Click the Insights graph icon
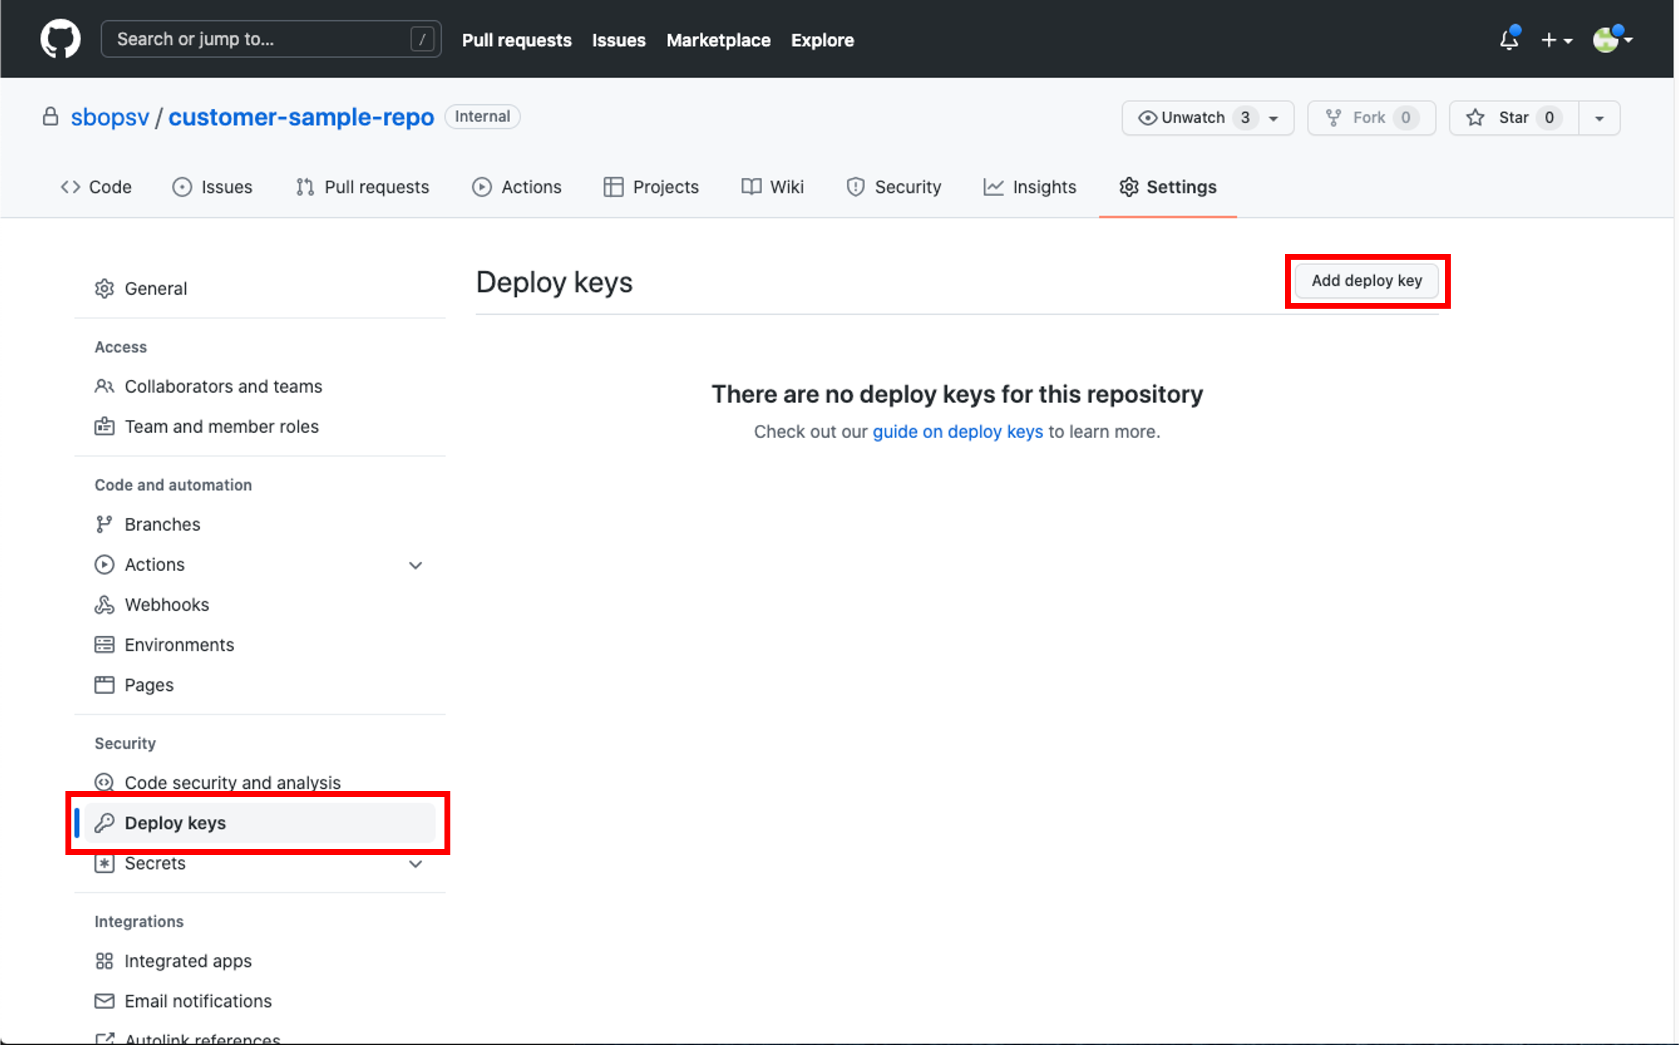Screen dimensions: 1679x1045 coord(993,187)
